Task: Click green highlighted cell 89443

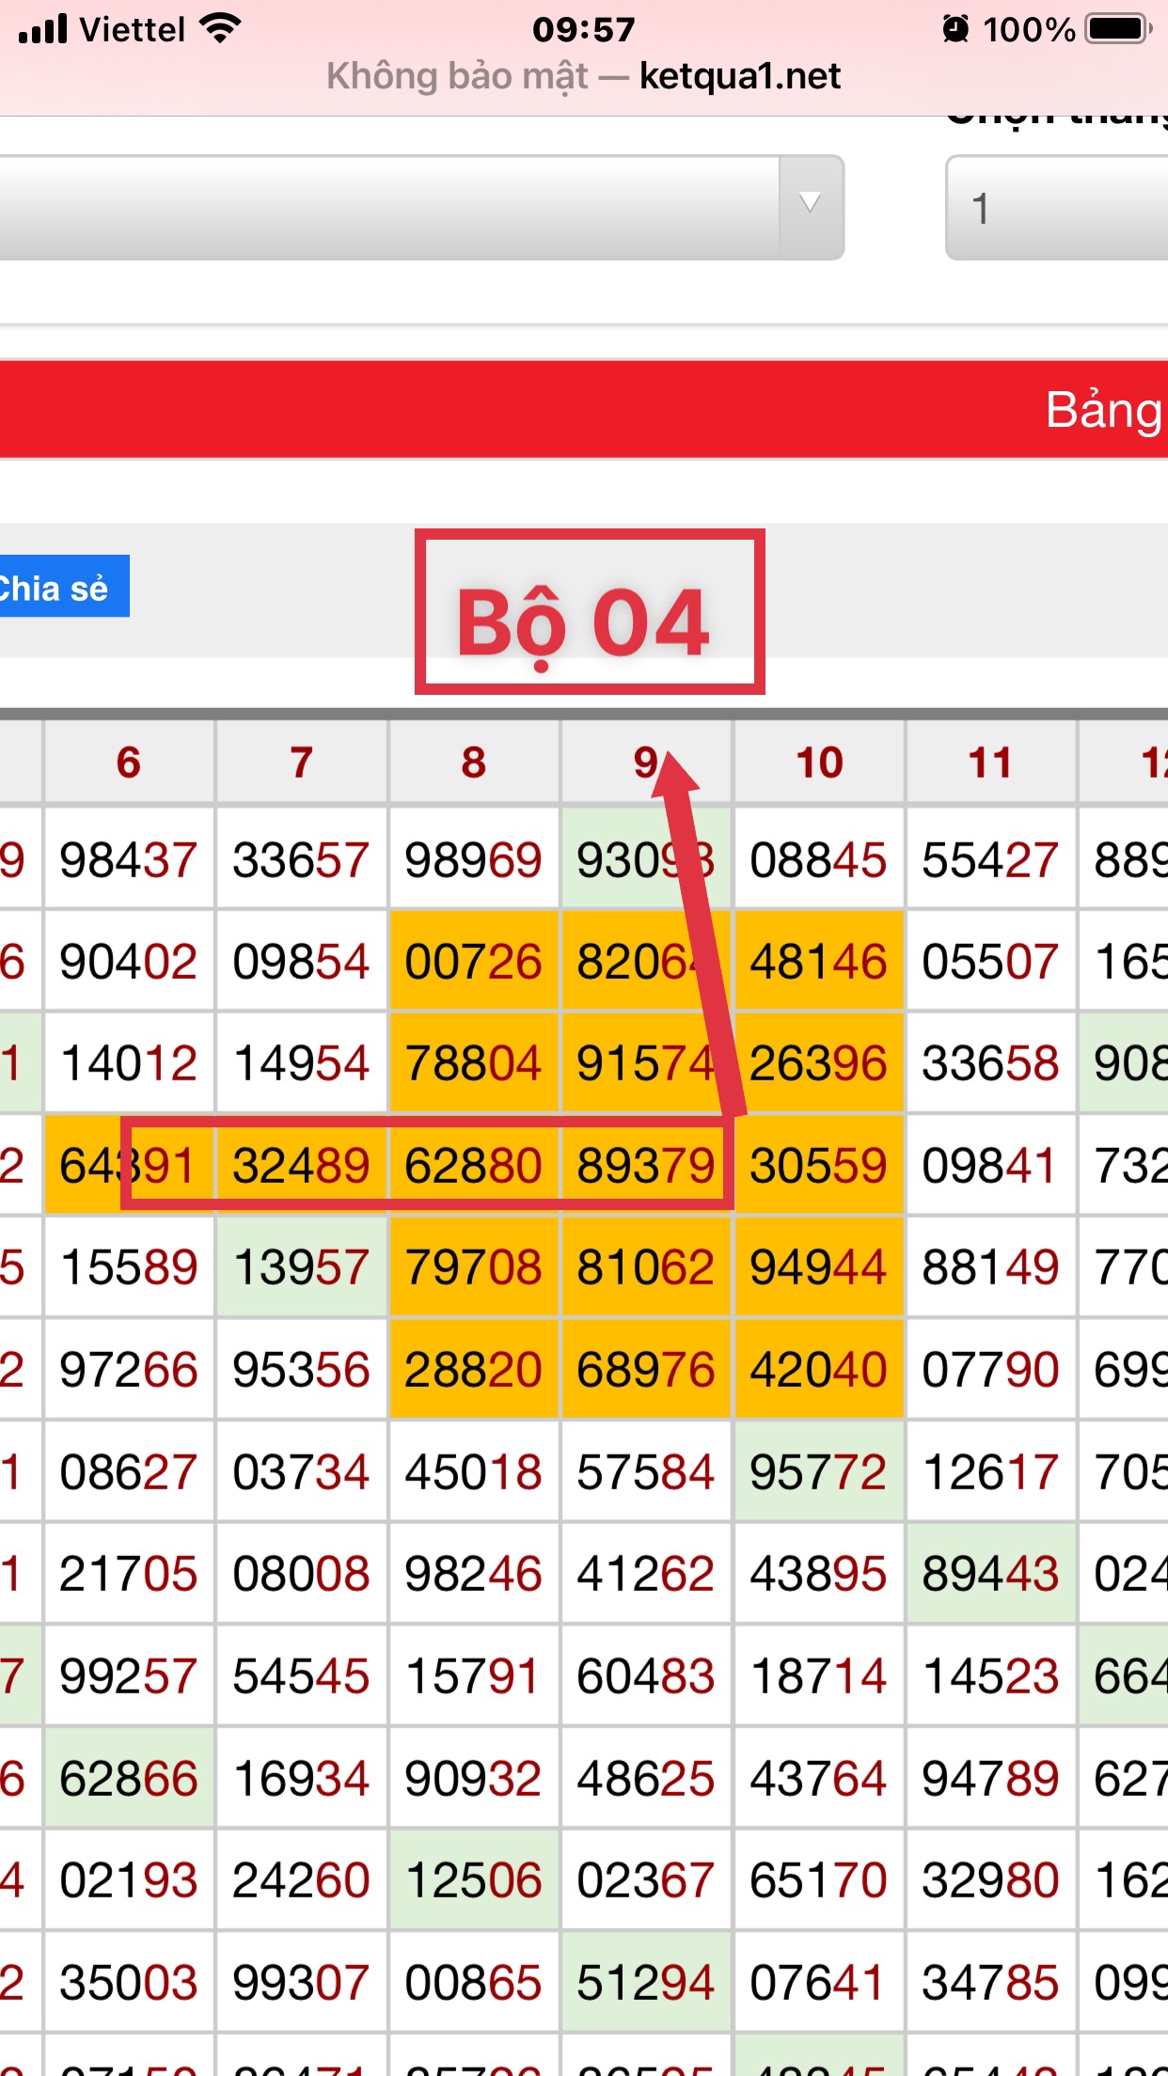Action: coord(990,1574)
